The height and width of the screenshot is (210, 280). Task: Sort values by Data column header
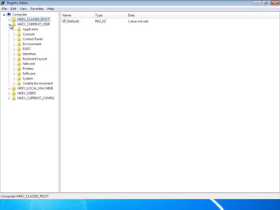tap(165, 15)
